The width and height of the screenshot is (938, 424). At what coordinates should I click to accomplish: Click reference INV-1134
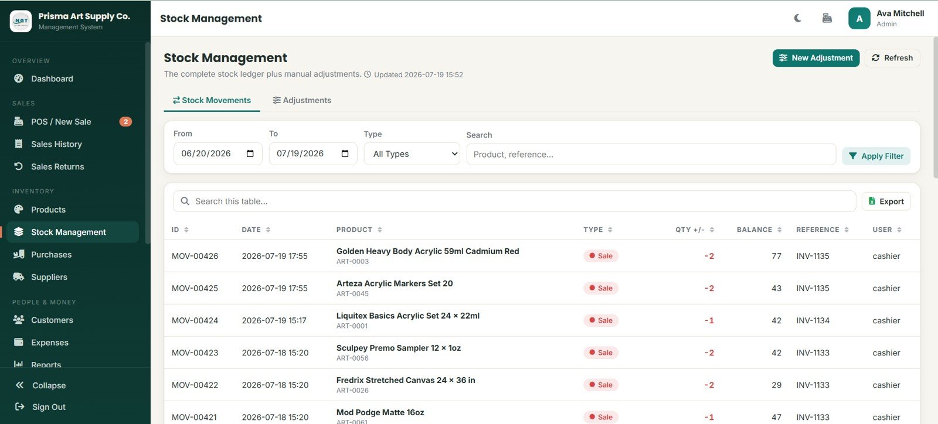[813, 320]
